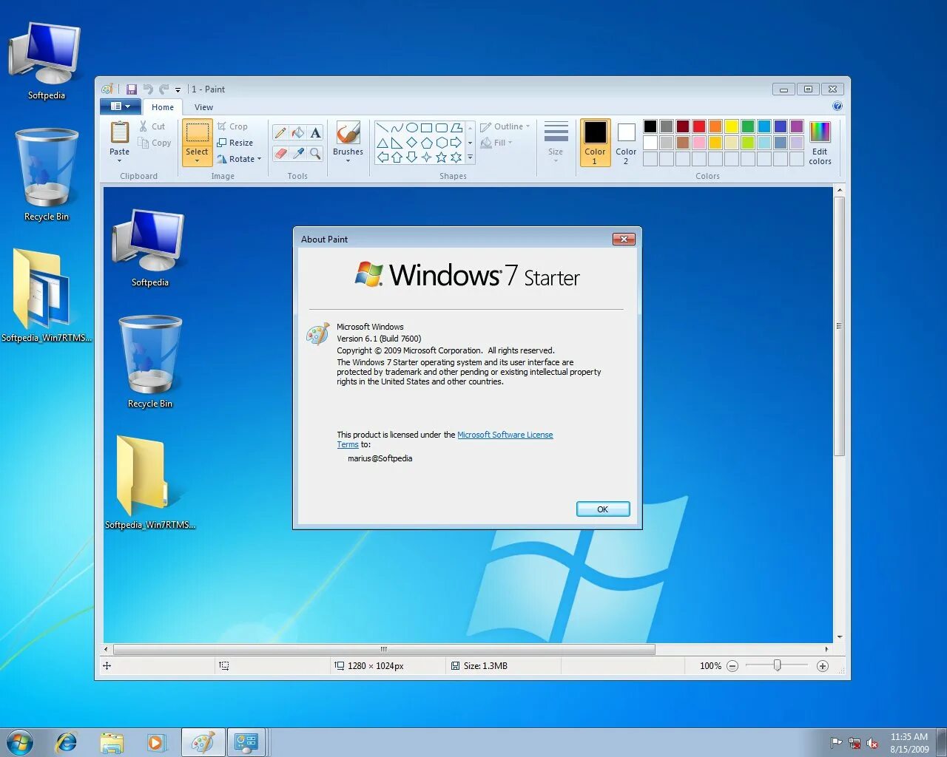
Task: Click the Start orb on taskbar
Action: click(x=19, y=742)
